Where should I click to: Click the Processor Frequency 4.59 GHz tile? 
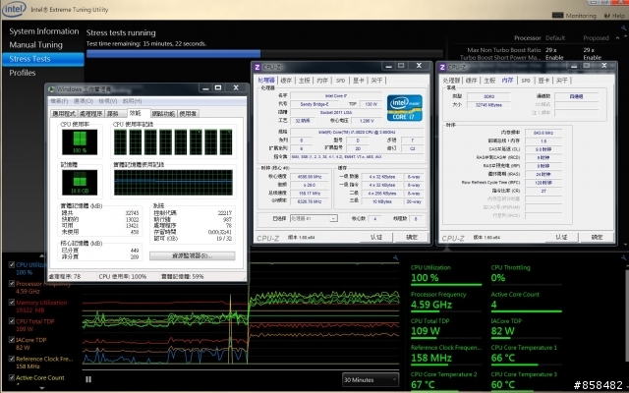[446, 302]
